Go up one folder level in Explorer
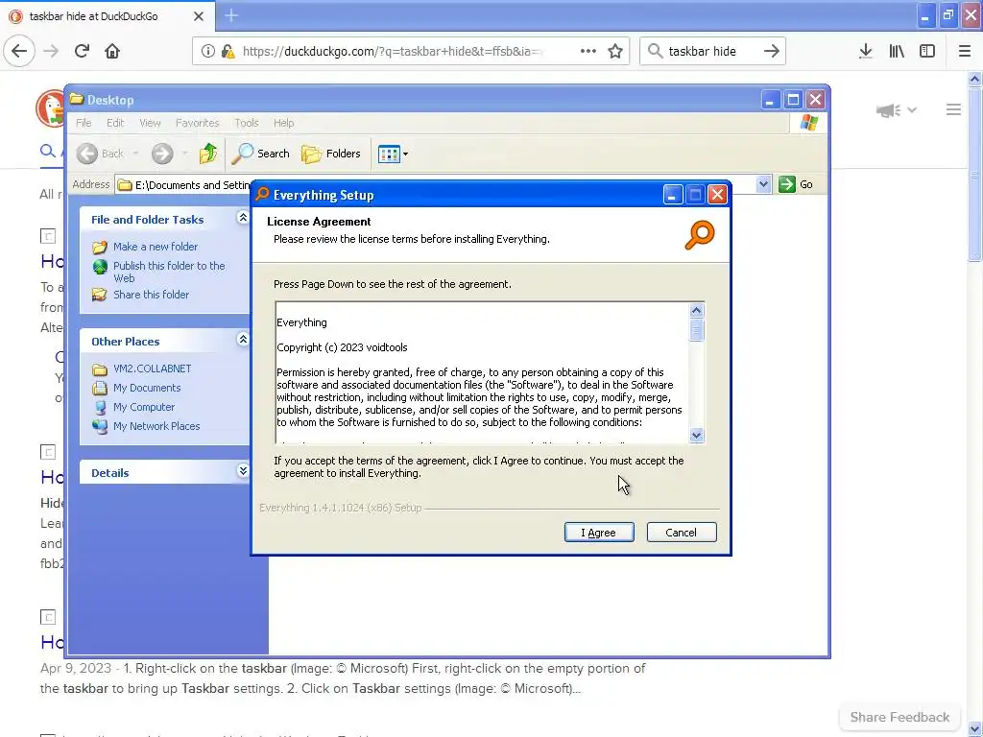 coord(208,154)
